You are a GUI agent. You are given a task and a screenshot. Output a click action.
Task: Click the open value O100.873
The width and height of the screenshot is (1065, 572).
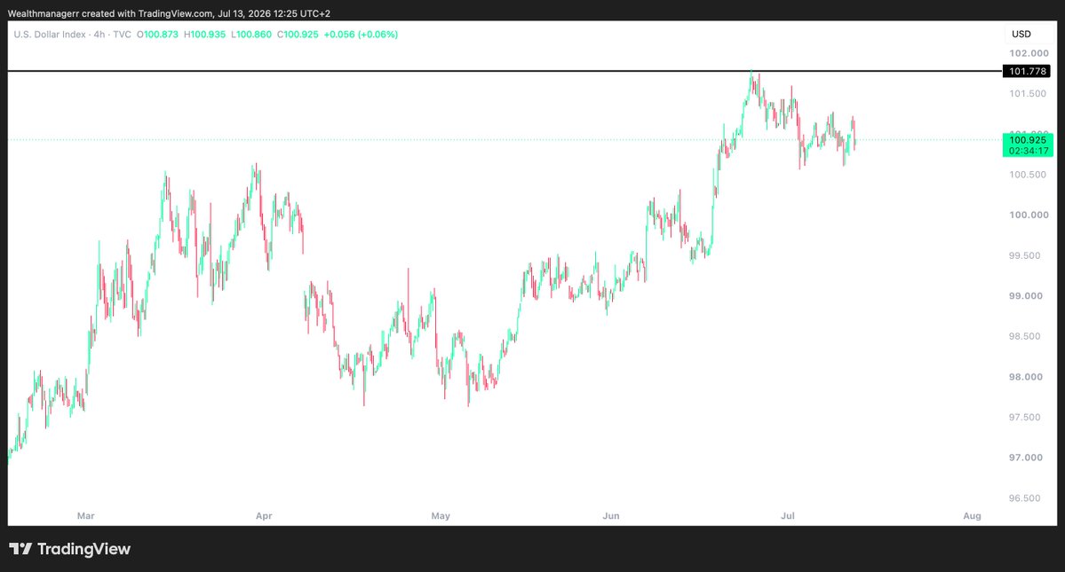click(157, 34)
